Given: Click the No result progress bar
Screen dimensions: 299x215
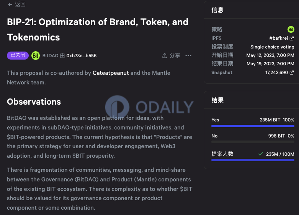Looking at the screenshot, I should (x=253, y=142).
